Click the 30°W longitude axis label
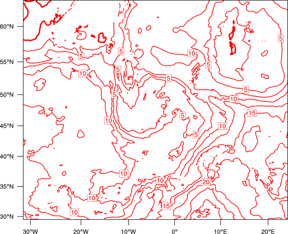This screenshot has width=288, height=234. click(31, 231)
